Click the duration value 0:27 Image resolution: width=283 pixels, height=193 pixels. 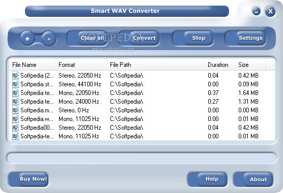(213, 102)
